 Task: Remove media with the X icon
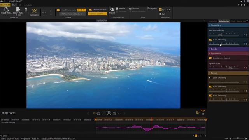click(26, 12)
